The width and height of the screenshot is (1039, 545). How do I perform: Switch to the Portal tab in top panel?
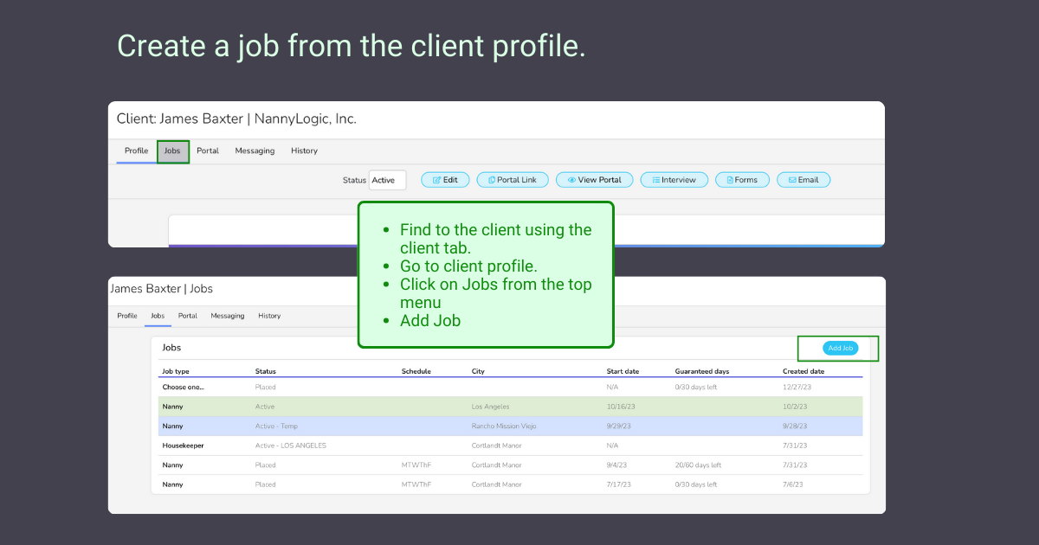[208, 151]
